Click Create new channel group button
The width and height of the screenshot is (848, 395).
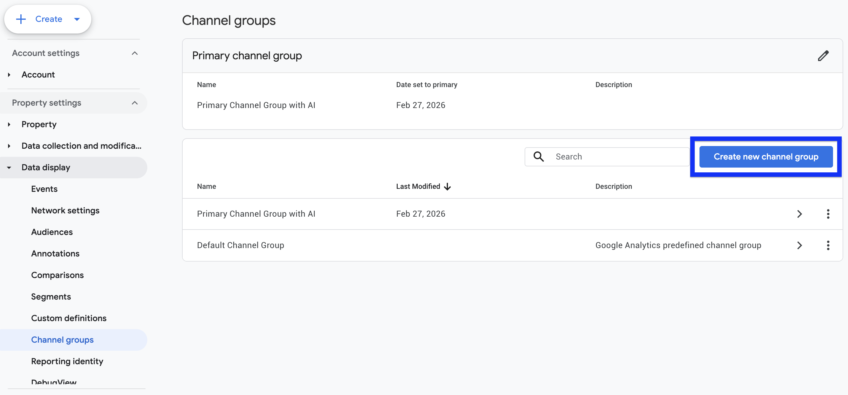point(766,157)
